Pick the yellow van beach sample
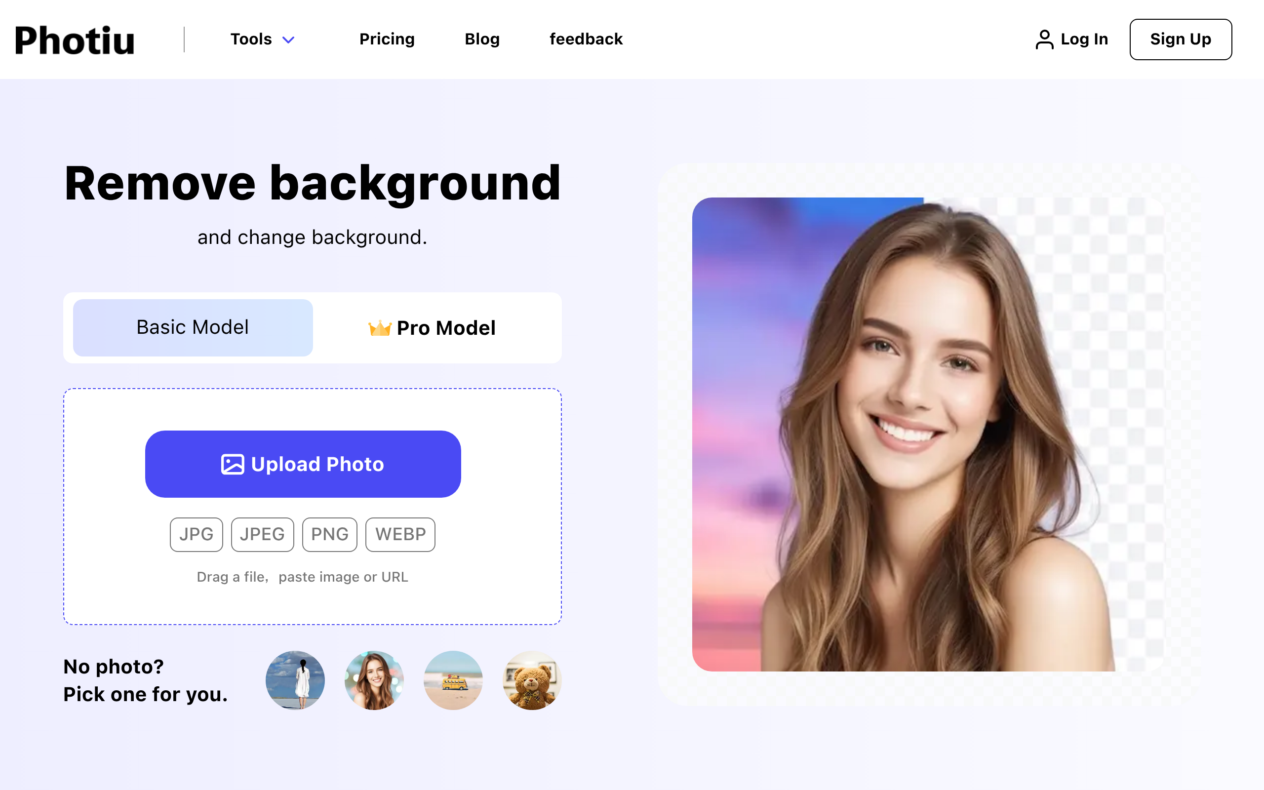The height and width of the screenshot is (790, 1264). click(453, 680)
